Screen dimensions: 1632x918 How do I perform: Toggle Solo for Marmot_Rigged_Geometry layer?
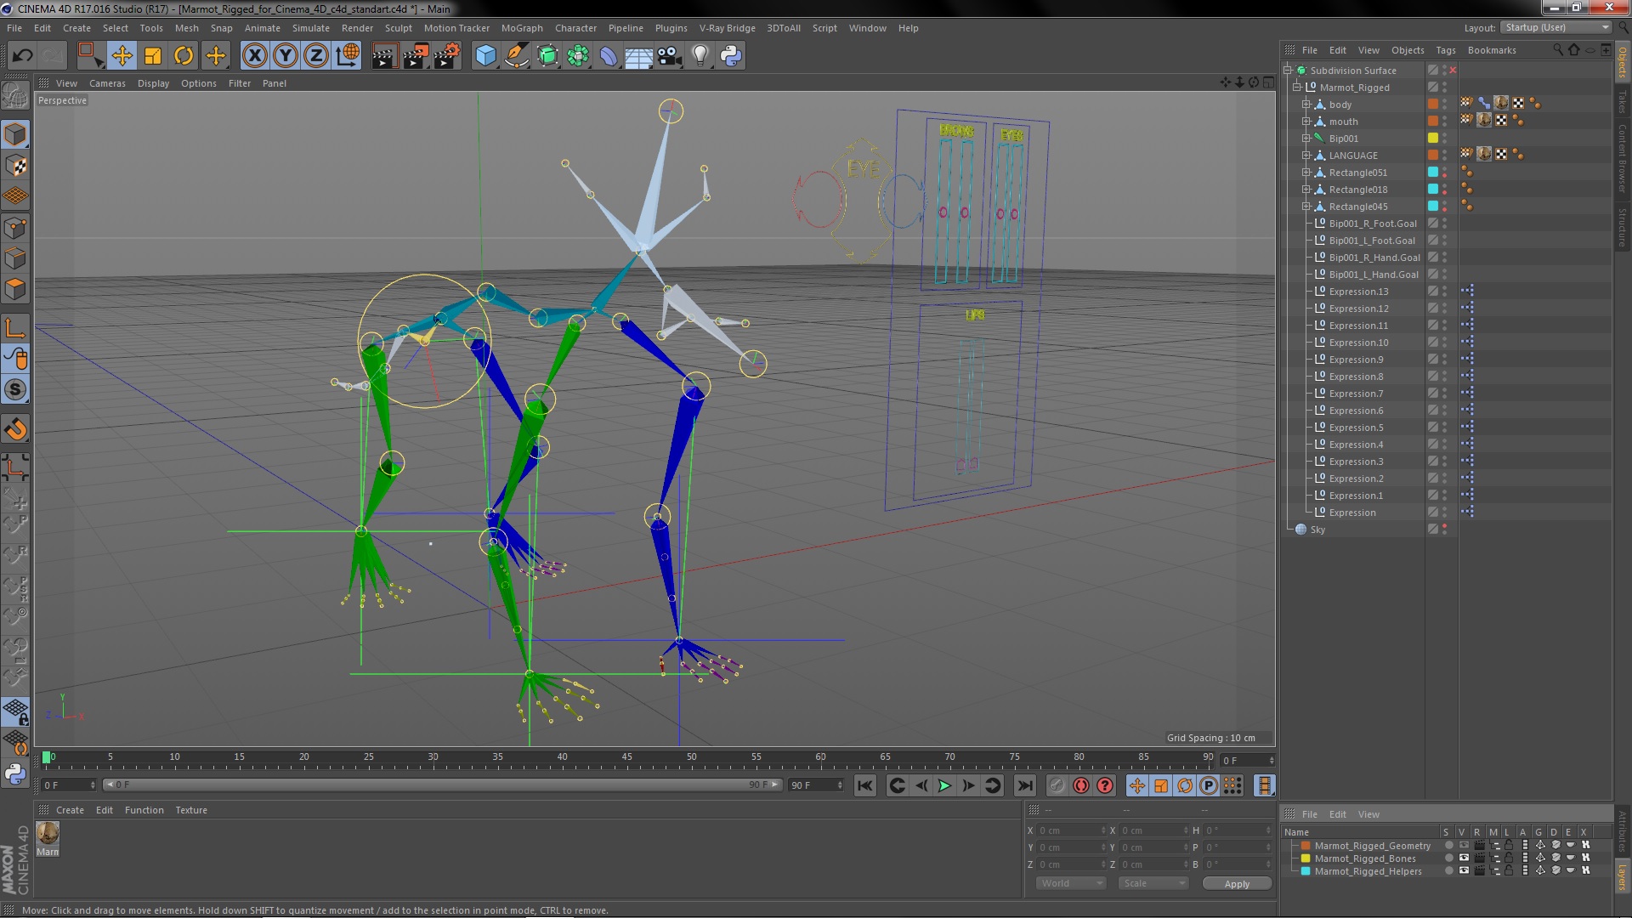tap(1448, 846)
